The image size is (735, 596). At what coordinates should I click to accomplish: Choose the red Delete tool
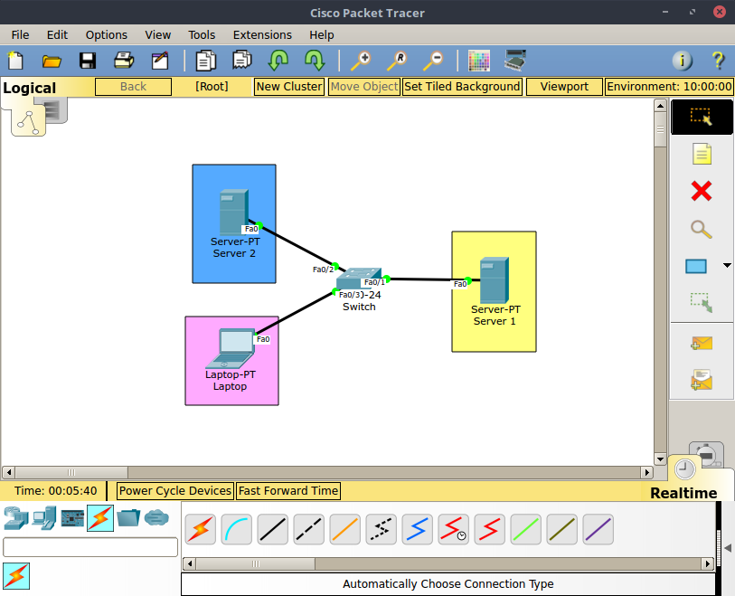tap(702, 192)
